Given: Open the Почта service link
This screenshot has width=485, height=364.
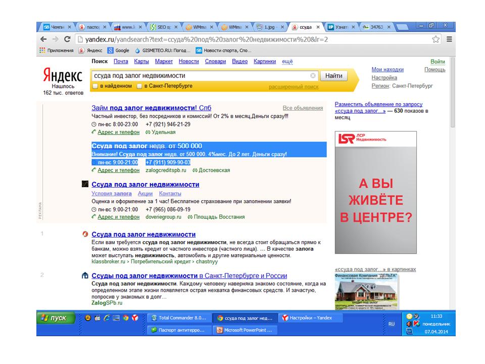Looking at the screenshot, I should [121, 61].
